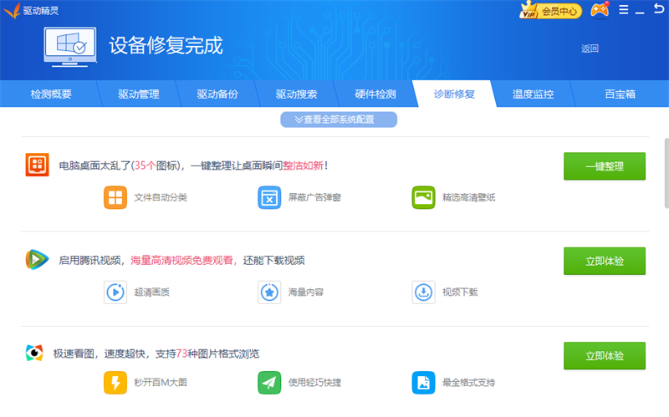
Task: Click the 电脑桌面太乱了 description text
Action: point(193,165)
